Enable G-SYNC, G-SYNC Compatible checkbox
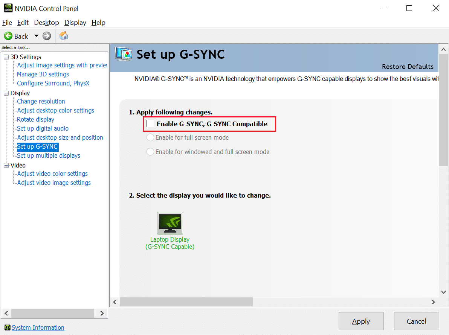The image size is (449, 335). coord(150,123)
